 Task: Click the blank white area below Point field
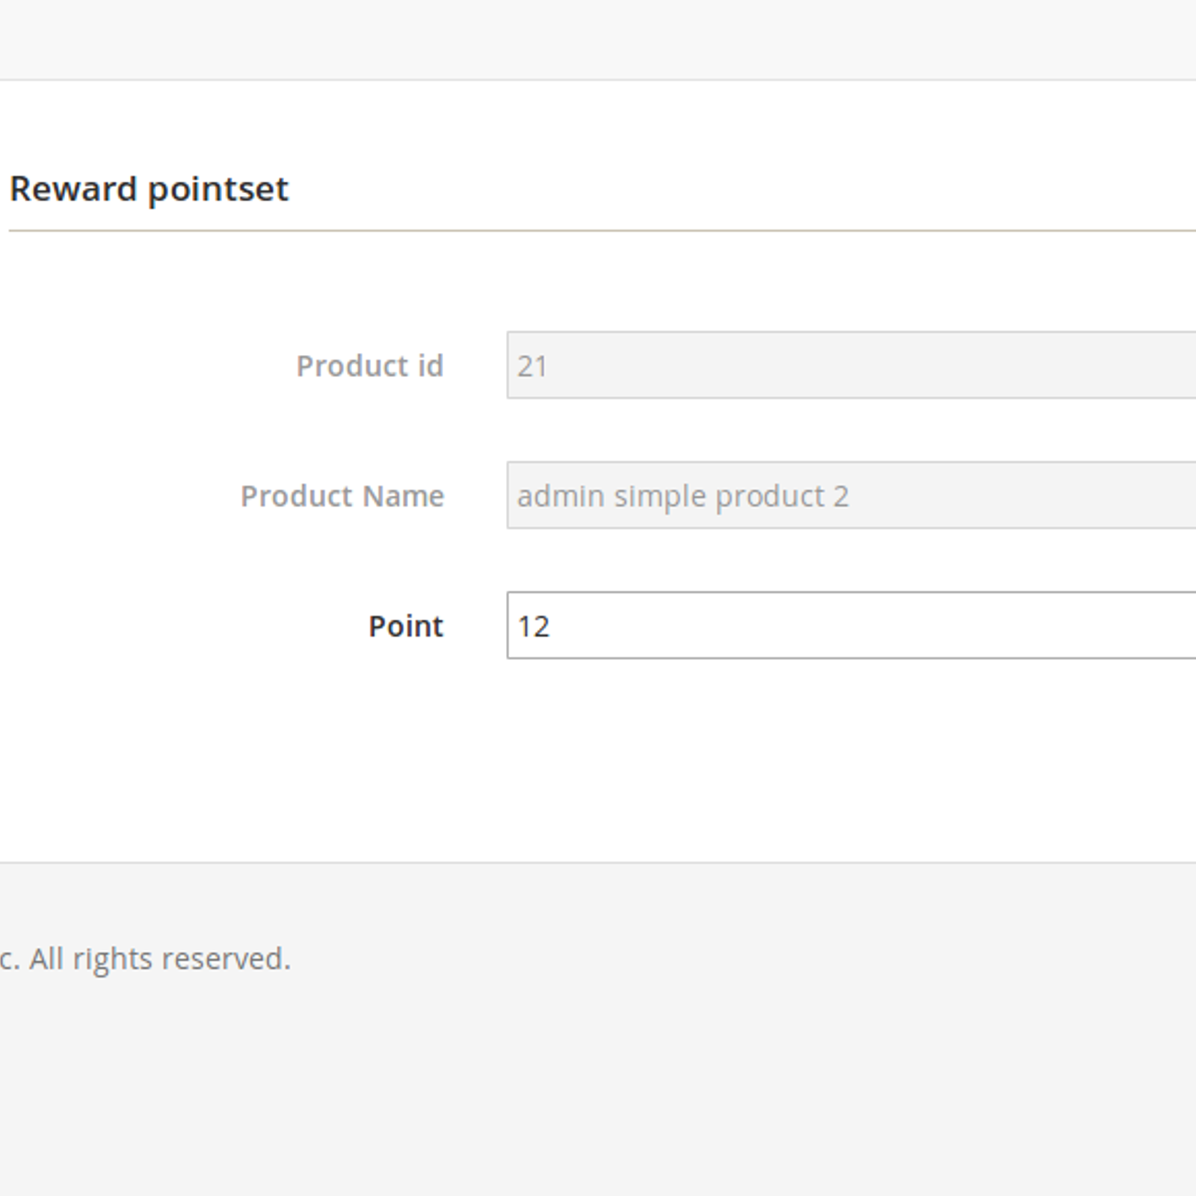point(598,759)
